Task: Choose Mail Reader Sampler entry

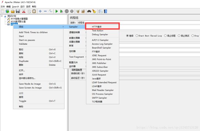Action: [x=103, y=90]
